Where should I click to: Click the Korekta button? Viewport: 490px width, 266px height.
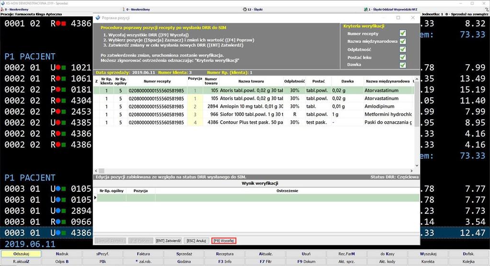click(428, 262)
